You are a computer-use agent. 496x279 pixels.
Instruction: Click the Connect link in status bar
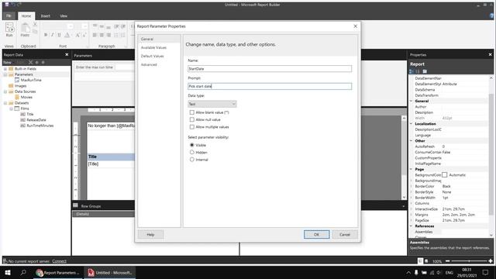pos(59,261)
